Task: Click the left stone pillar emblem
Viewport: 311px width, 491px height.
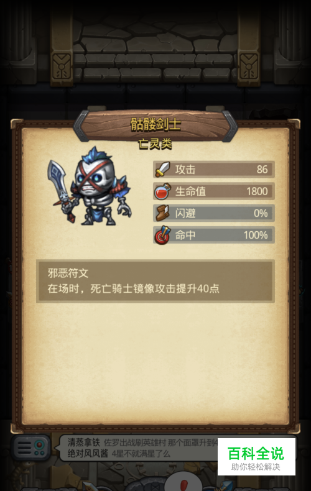Action: coord(62,66)
